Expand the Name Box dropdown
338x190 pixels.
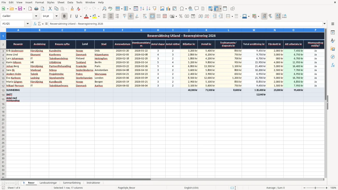click(28, 24)
